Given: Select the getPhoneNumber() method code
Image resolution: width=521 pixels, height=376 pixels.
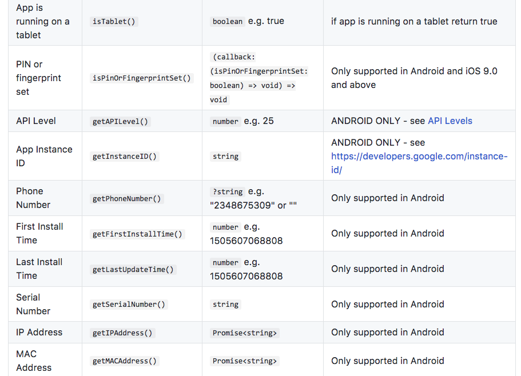Looking at the screenshot, I should click(x=126, y=199).
